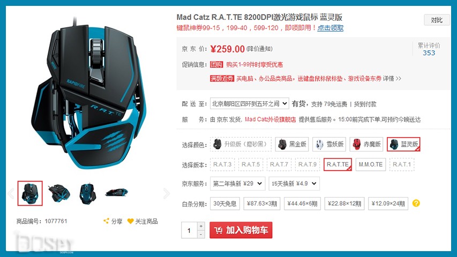This screenshot has width=457, height=257.
Task: Choose the ¥87.63×3期 installment plan
Action: [x=262, y=203]
